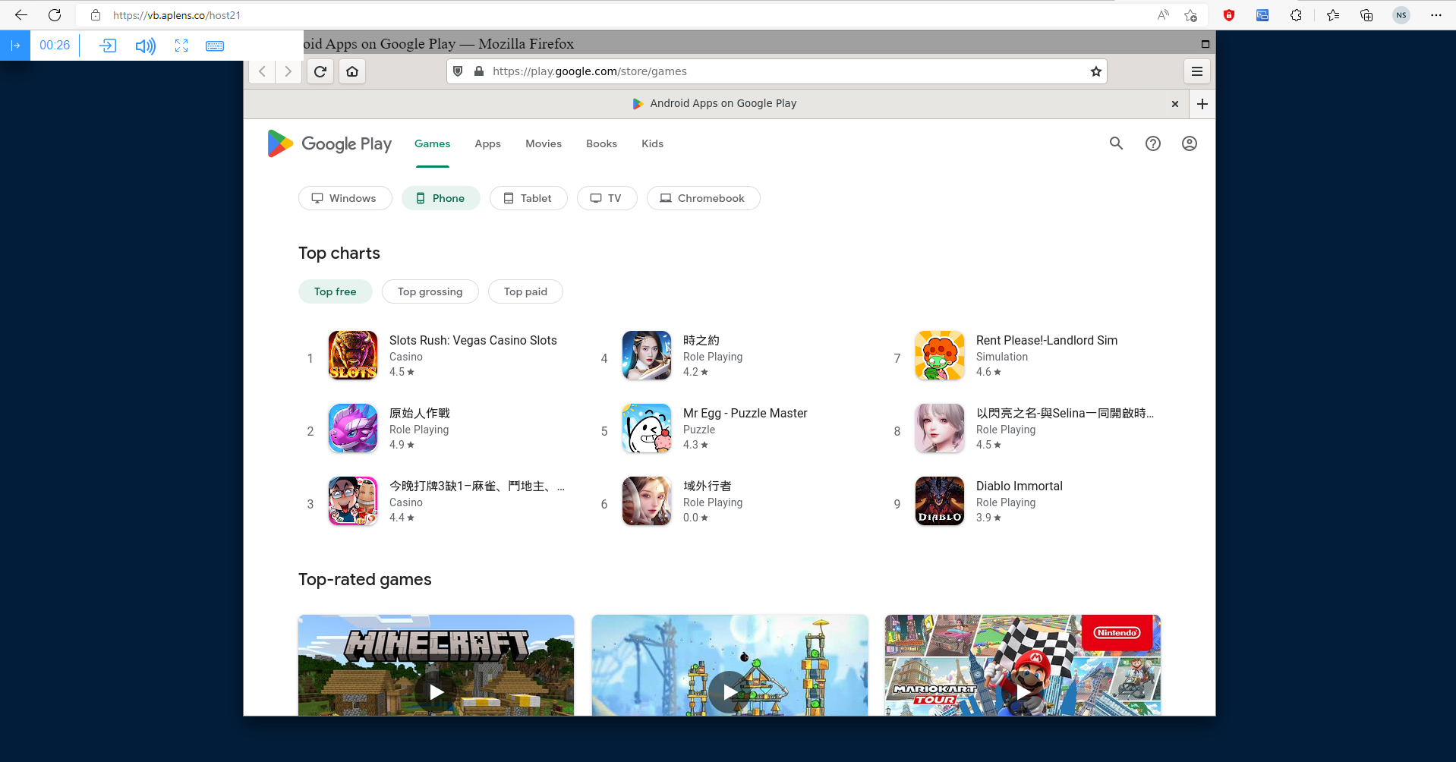Refresh the outer Edge page
Screen dimensions: 1456x762
[55, 15]
